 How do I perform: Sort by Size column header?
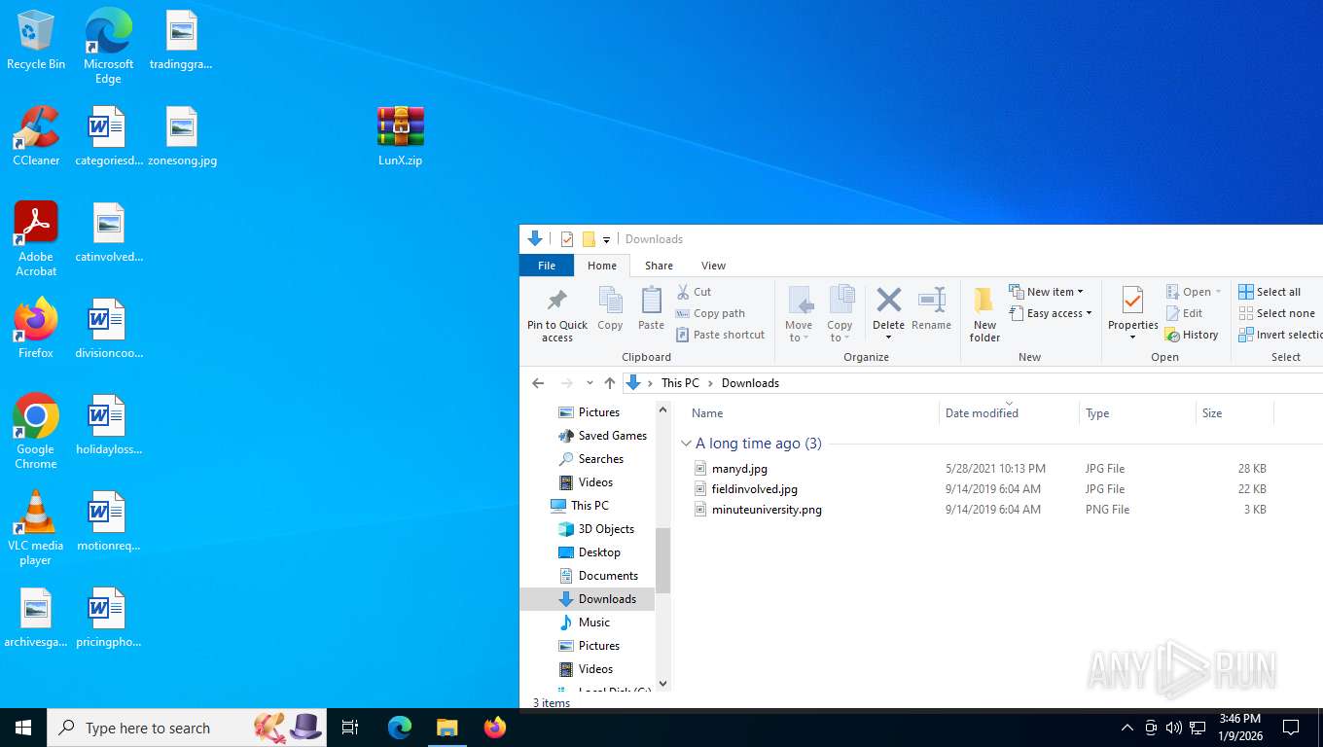tap(1234, 413)
